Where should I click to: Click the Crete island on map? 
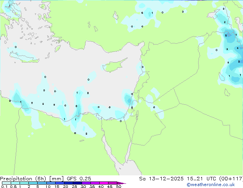[24, 58]
